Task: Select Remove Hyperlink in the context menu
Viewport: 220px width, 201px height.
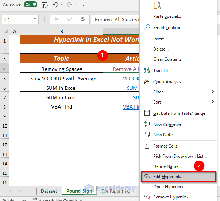Action: pyautogui.click(x=171, y=197)
